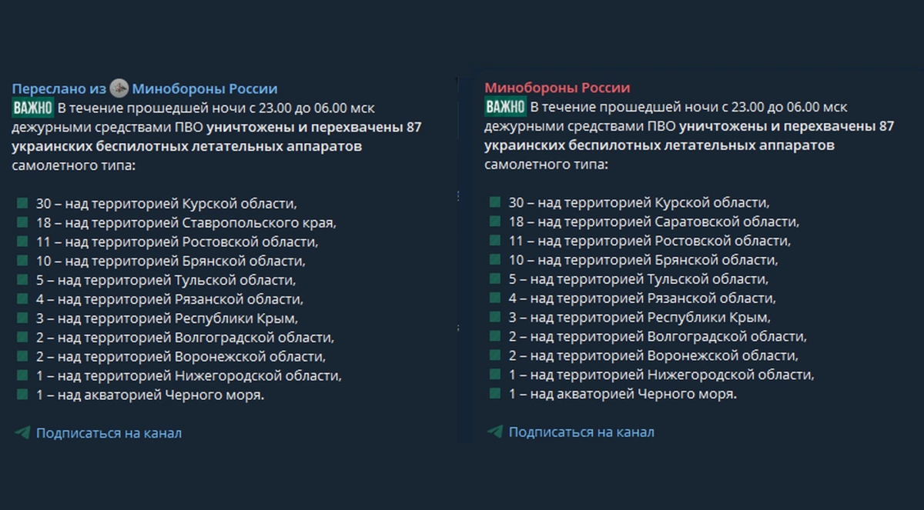
Task: Click the Минобороны России avatar in forwarded header
Action: (x=119, y=88)
